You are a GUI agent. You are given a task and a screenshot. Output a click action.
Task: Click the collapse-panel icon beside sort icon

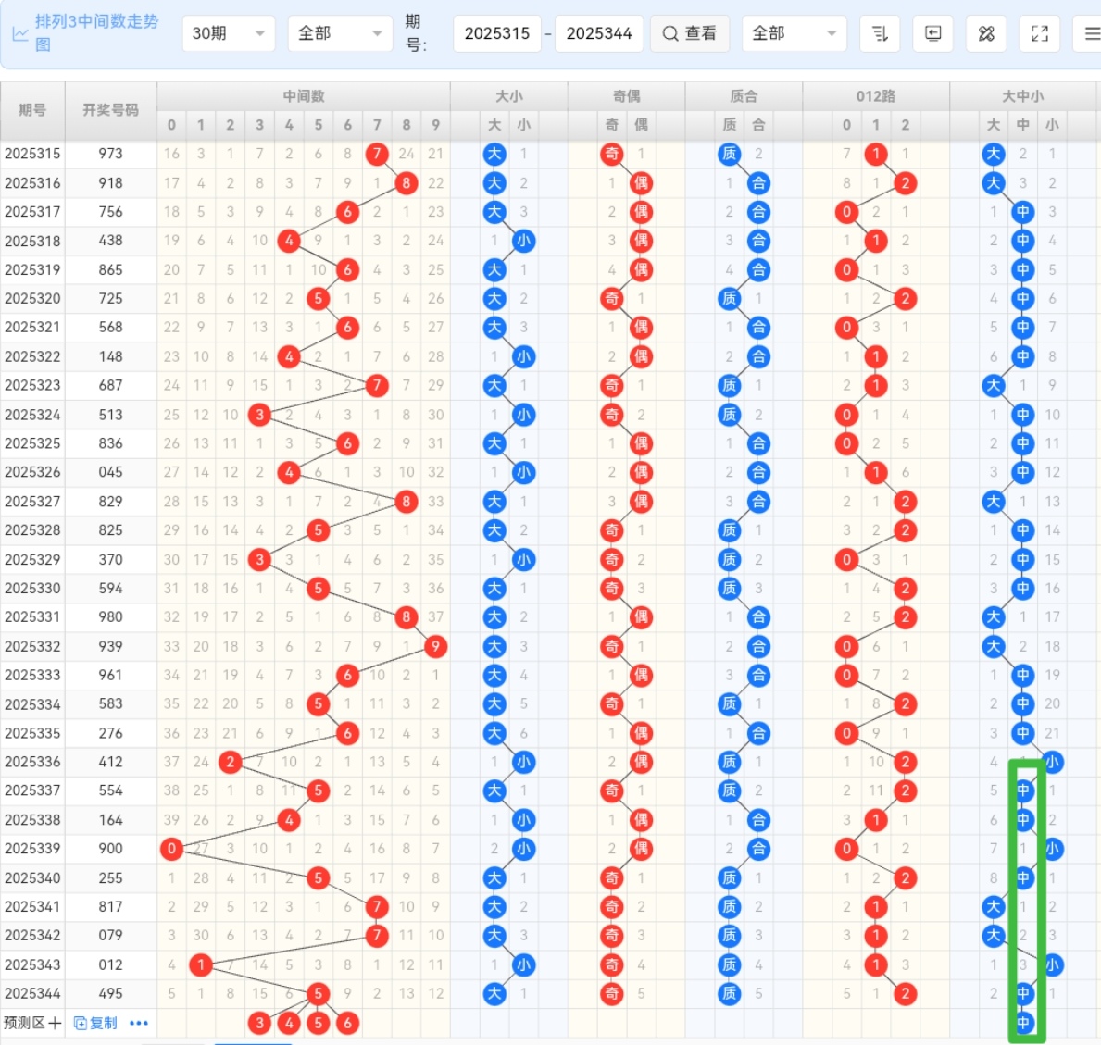click(x=932, y=33)
